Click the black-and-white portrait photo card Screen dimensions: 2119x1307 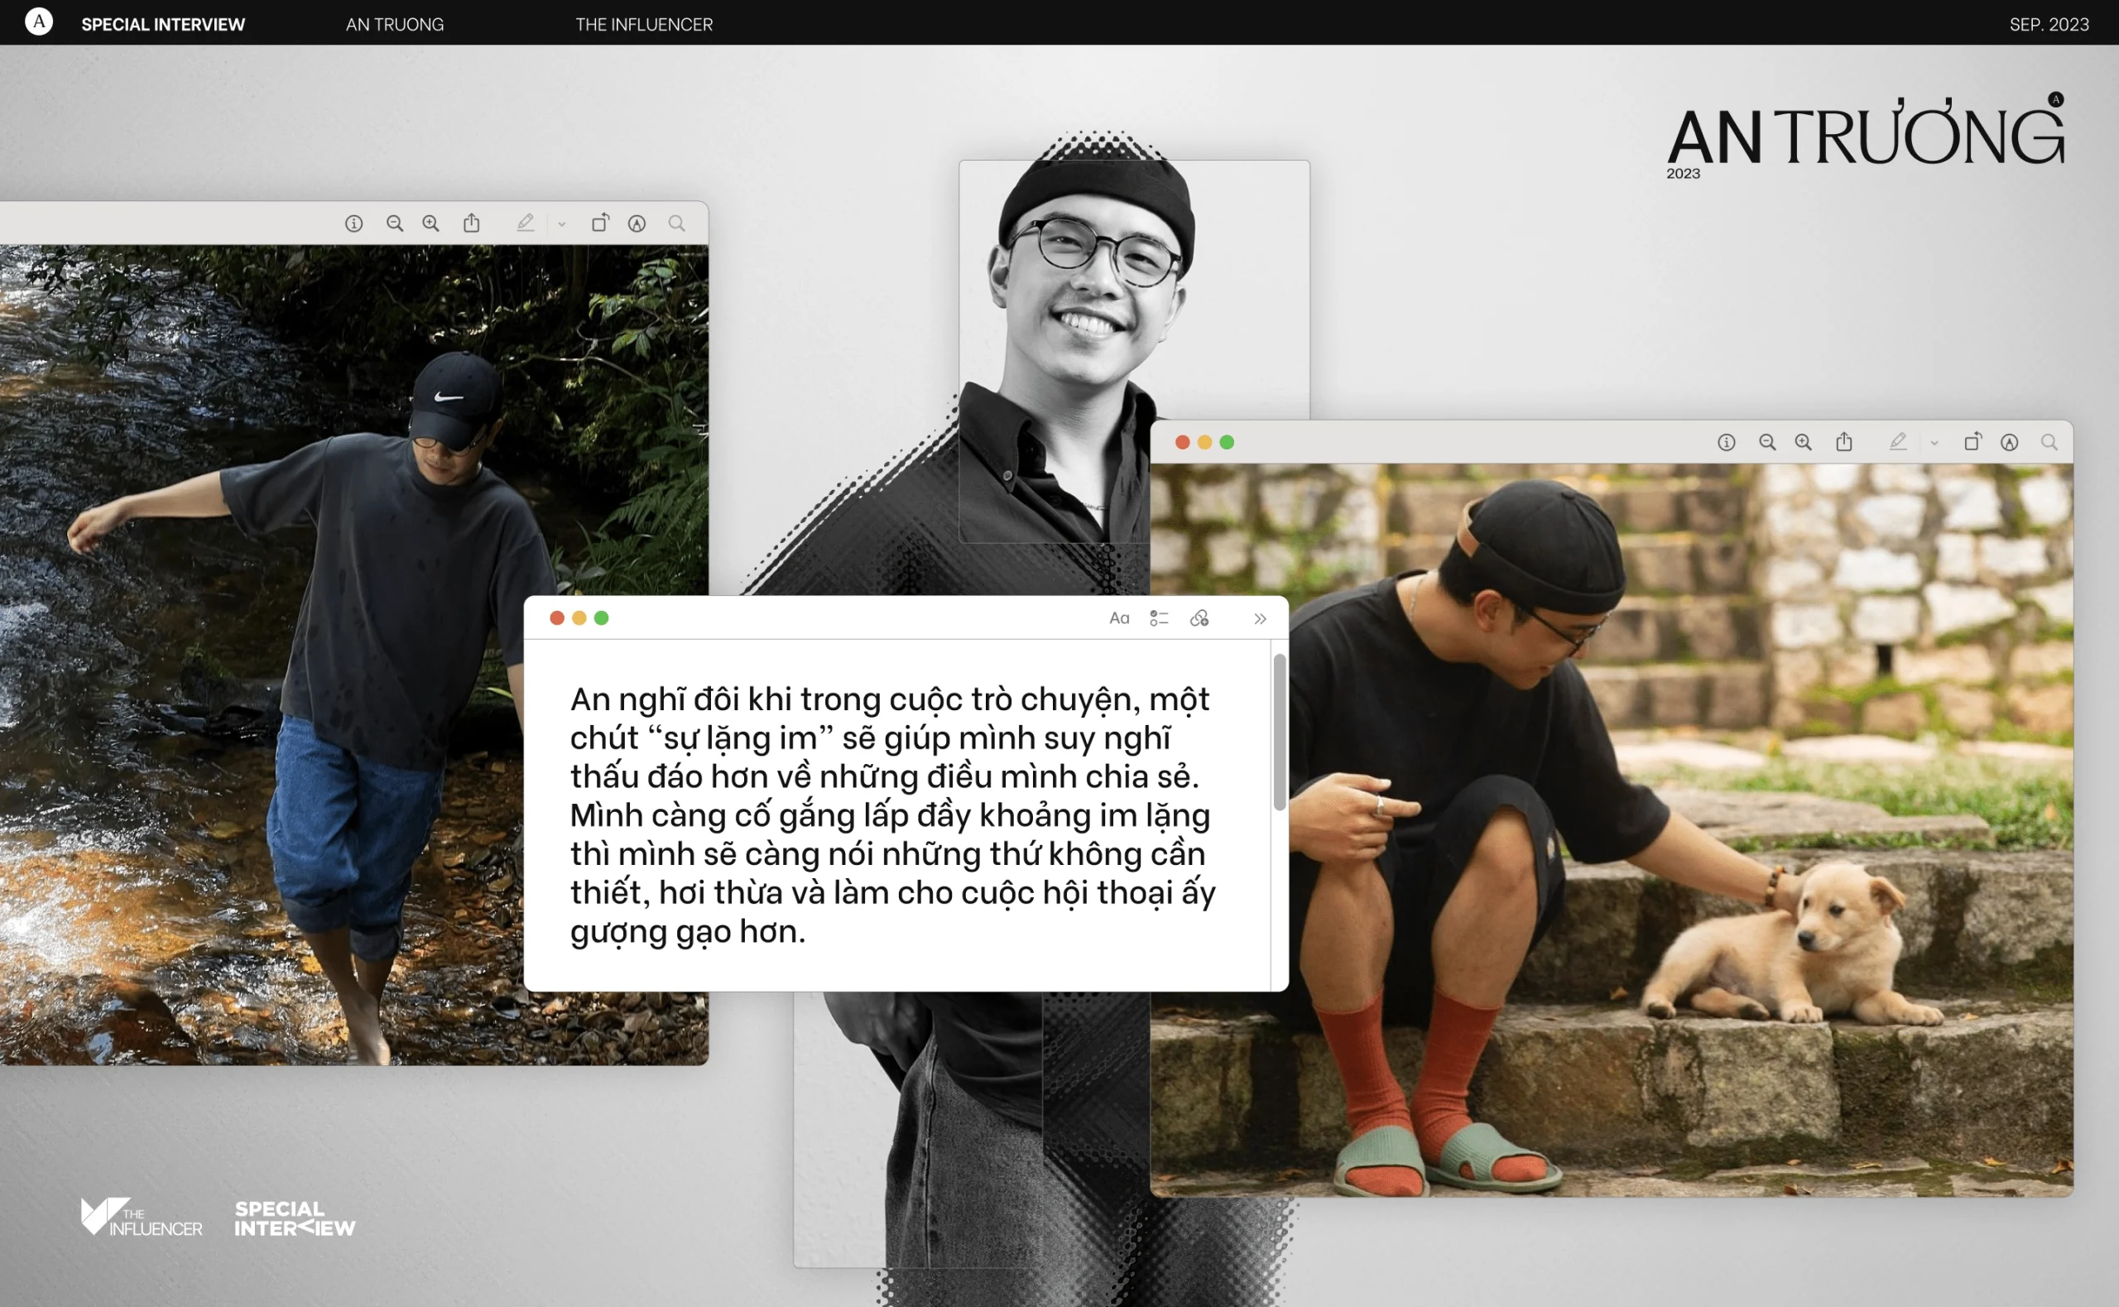point(1134,351)
